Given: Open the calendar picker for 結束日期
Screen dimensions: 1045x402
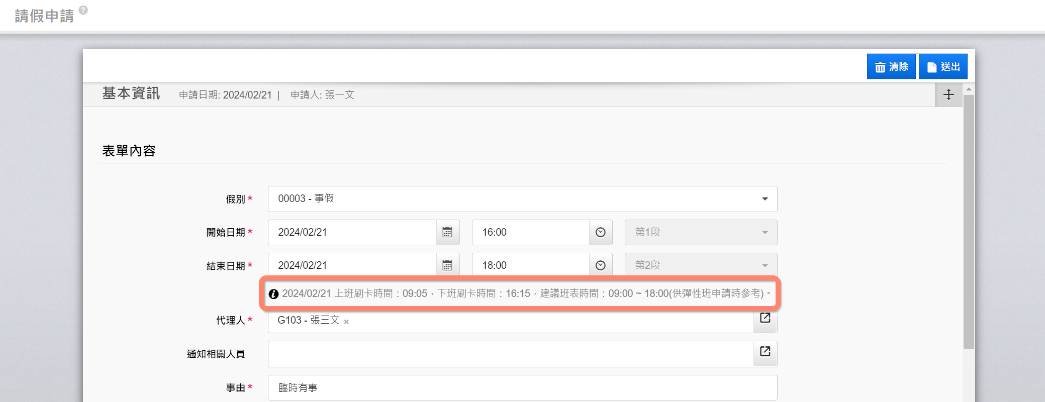Looking at the screenshot, I should [x=447, y=265].
